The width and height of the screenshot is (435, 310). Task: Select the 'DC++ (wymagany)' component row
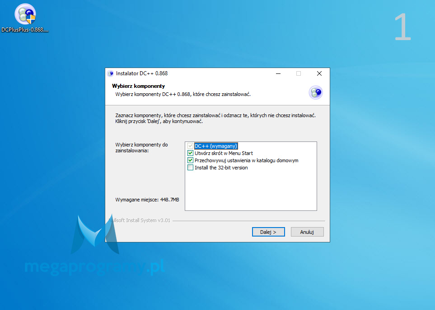[x=216, y=146]
